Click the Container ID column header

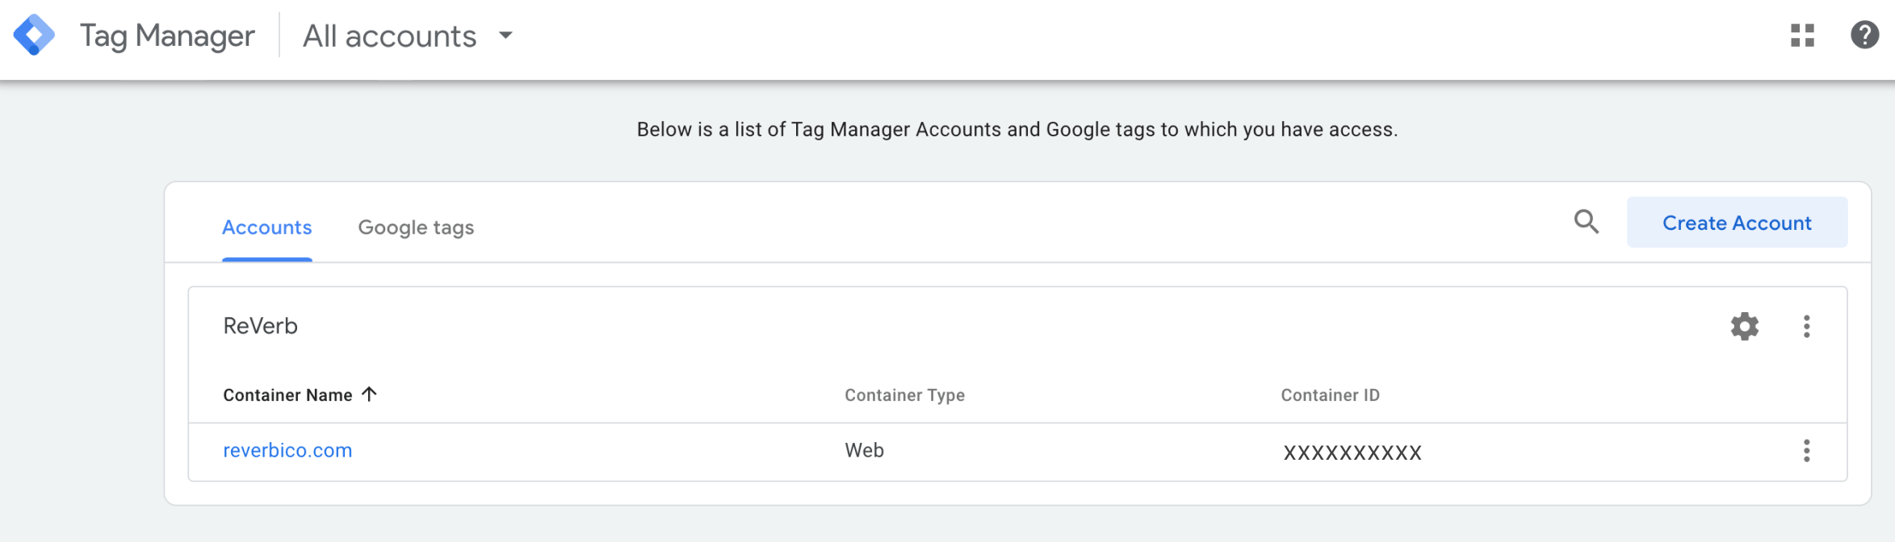click(1330, 395)
